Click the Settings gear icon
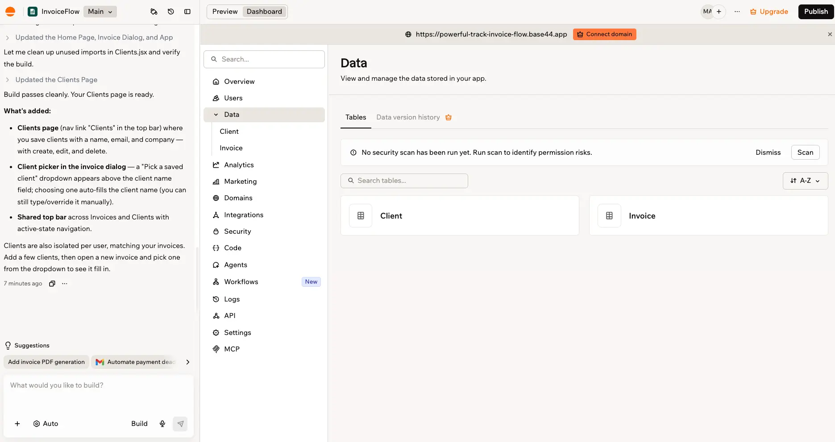Viewport: 835px width, 442px height. pyautogui.click(x=216, y=333)
